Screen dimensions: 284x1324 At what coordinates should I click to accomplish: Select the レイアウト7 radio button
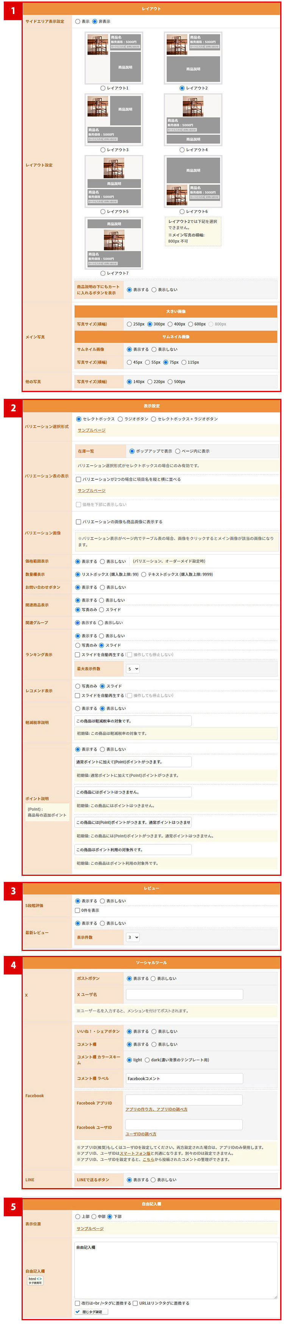tap(103, 274)
